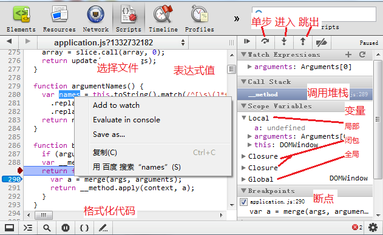Click the sidebar vertical scrollbar thumb

(x=378, y=119)
